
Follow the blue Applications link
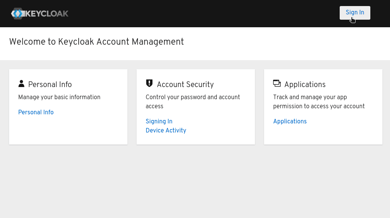click(x=290, y=121)
